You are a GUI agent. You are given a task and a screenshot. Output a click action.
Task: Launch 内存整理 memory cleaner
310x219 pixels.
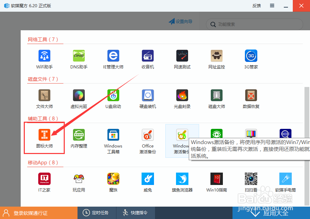coord(79,138)
